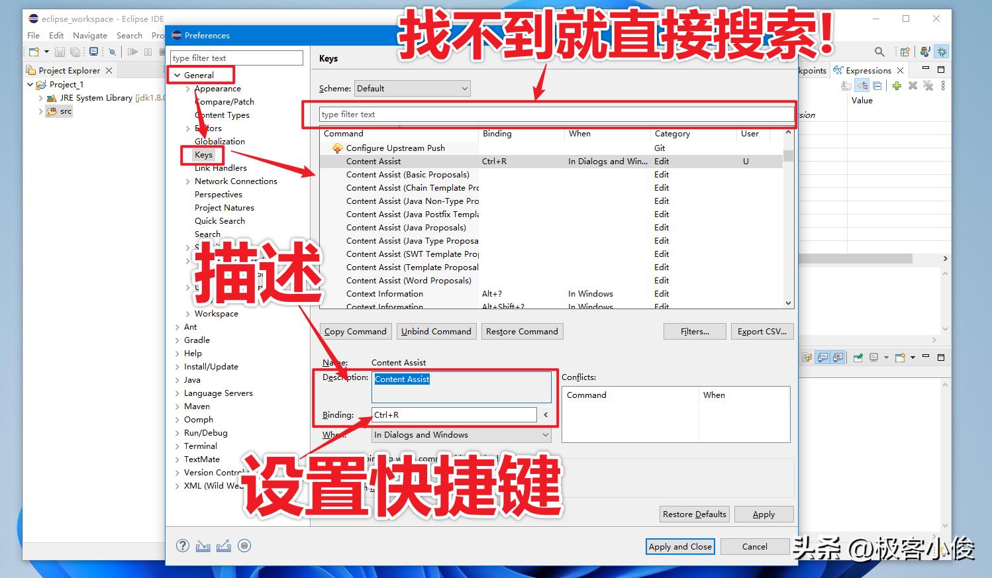Open a console with the Open Console icon
The width and height of the screenshot is (992, 578).
94,51
